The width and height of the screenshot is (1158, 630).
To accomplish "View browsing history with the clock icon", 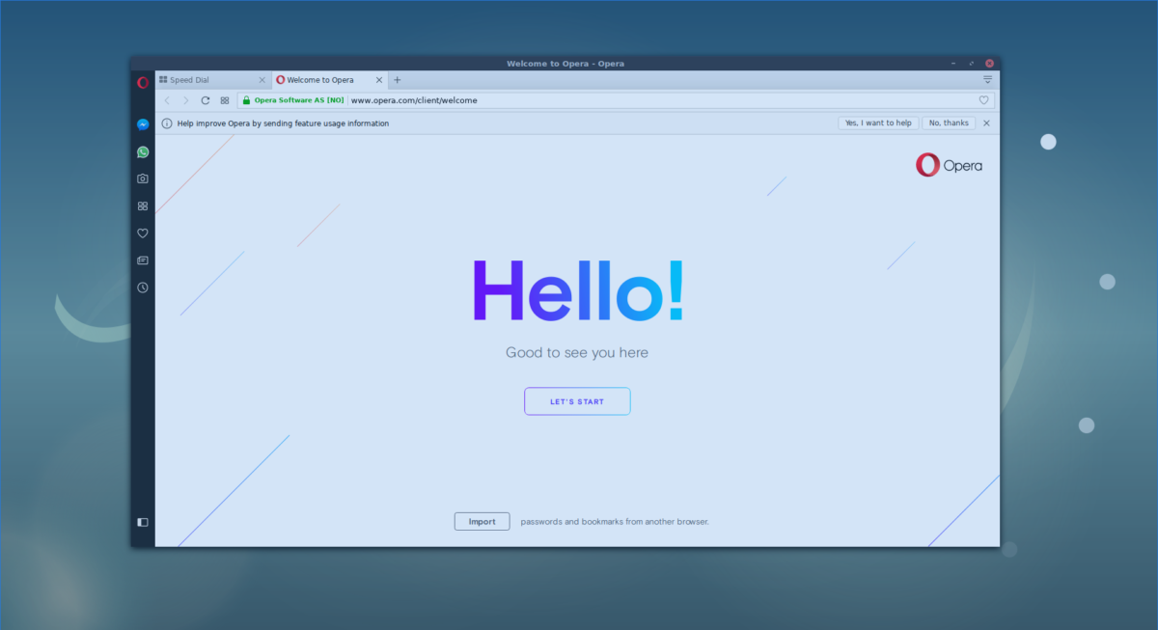I will [x=142, y=287].
